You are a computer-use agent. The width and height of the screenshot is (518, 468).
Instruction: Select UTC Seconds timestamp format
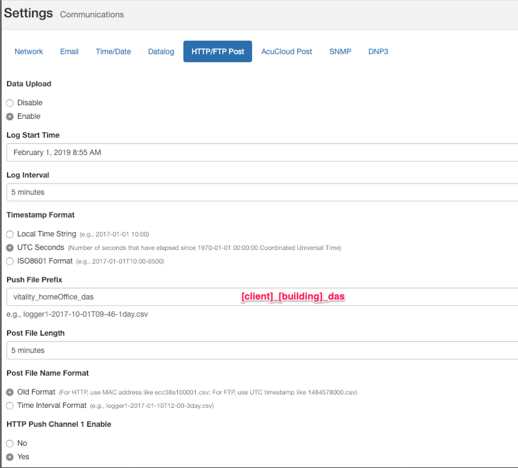(x=10, y=248)
